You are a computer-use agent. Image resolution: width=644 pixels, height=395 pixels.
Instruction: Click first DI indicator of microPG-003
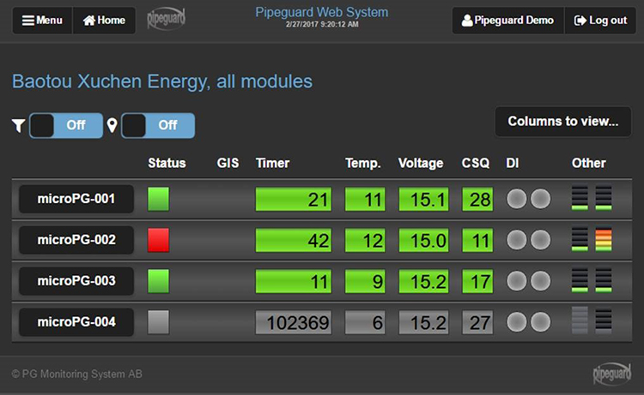pos(517,281)
